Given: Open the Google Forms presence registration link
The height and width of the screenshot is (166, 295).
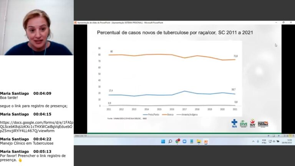Looking at the screenshot, I should [36, 127].
